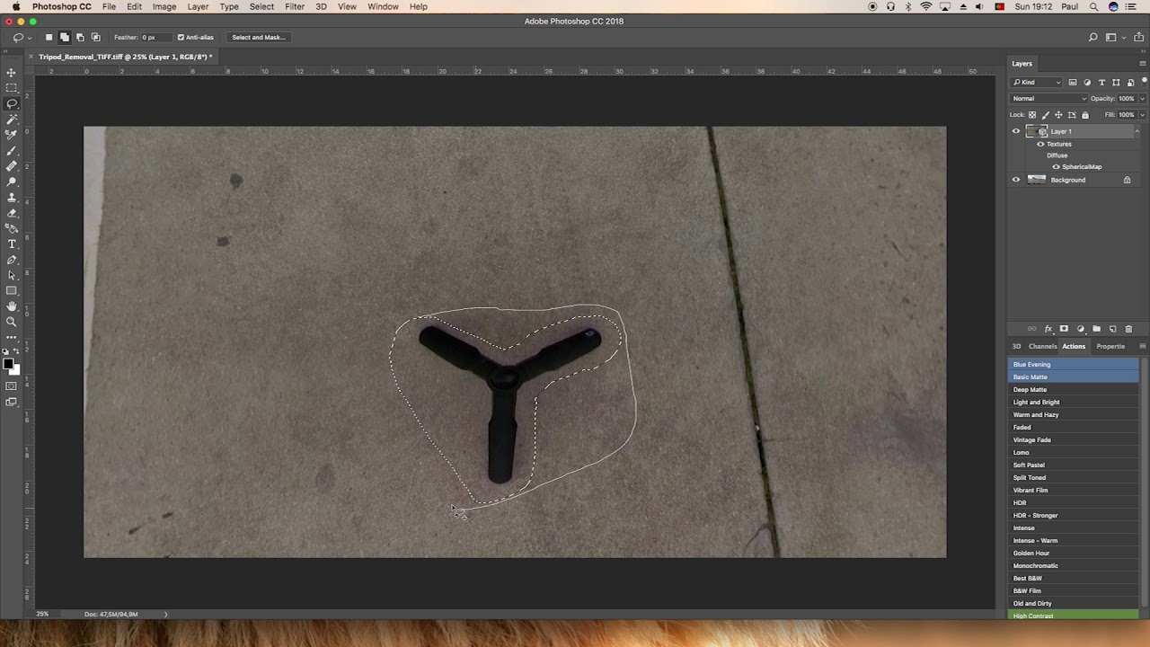Select the Zoom tool
Screen dimensions: 1150x647
click(12, 322)
